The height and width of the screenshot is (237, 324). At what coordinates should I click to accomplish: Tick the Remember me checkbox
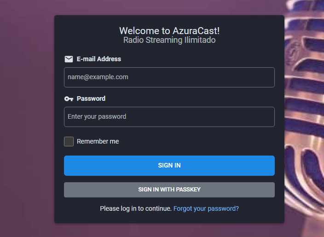69,141
